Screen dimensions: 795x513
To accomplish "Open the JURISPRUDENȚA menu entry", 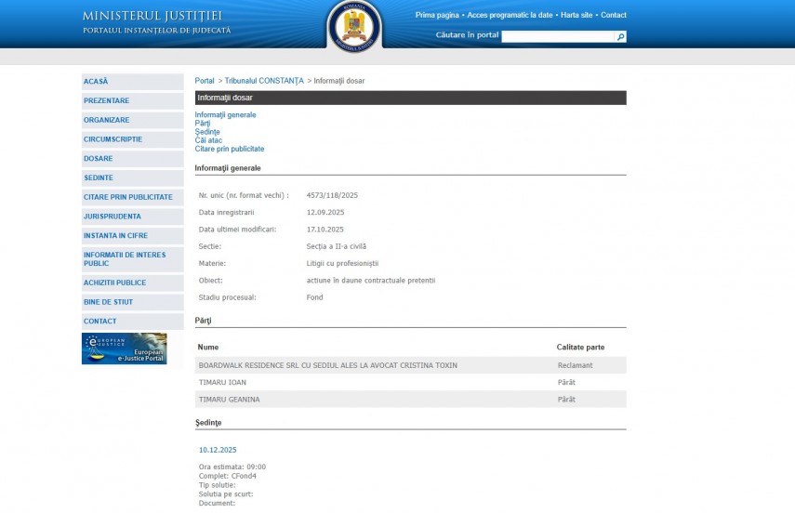I will point(132,217).
